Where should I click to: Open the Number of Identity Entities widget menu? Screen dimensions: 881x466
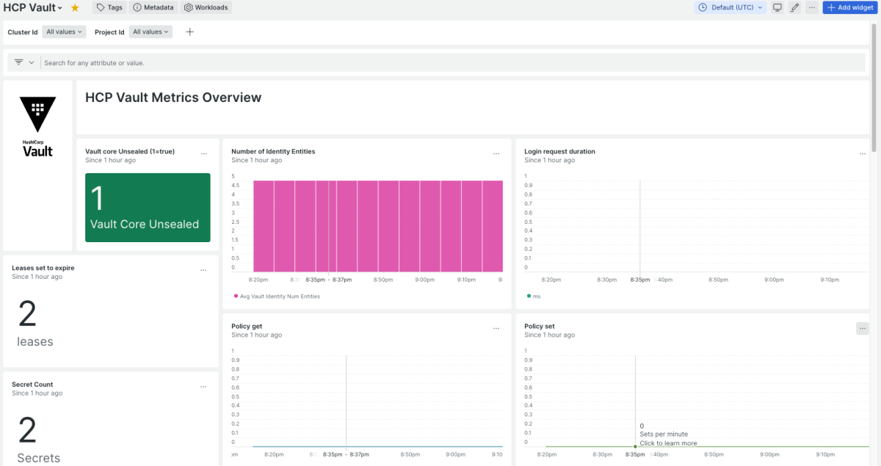pos(496,153)
